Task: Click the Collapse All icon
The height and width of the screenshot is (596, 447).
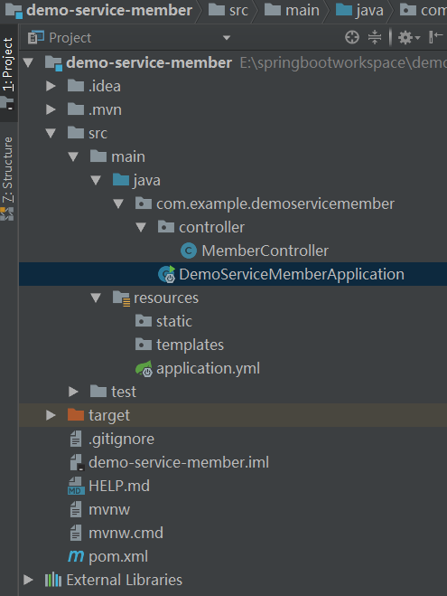Action: [x=375, y=38]
